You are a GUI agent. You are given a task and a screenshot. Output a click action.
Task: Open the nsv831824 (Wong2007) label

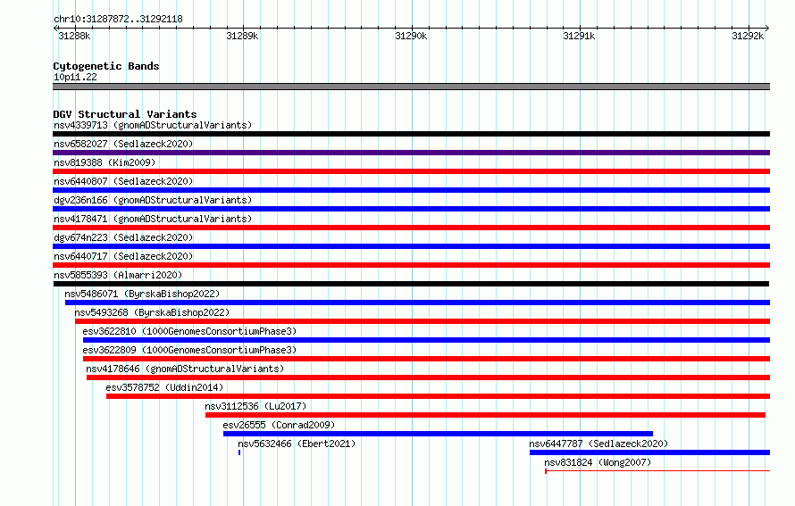(x=598, y=462)
